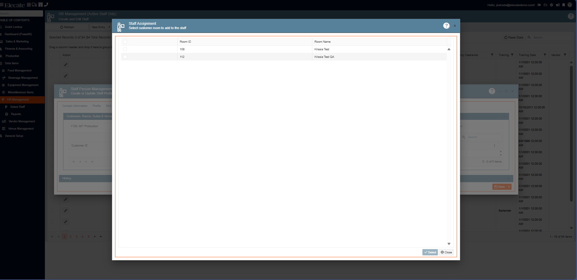Check the box for room 112
577x280 pixels.
tap(125, 57)
